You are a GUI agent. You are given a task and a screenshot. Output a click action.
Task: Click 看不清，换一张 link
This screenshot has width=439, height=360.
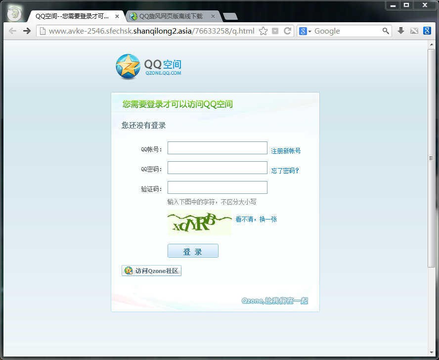coord(256,219)
